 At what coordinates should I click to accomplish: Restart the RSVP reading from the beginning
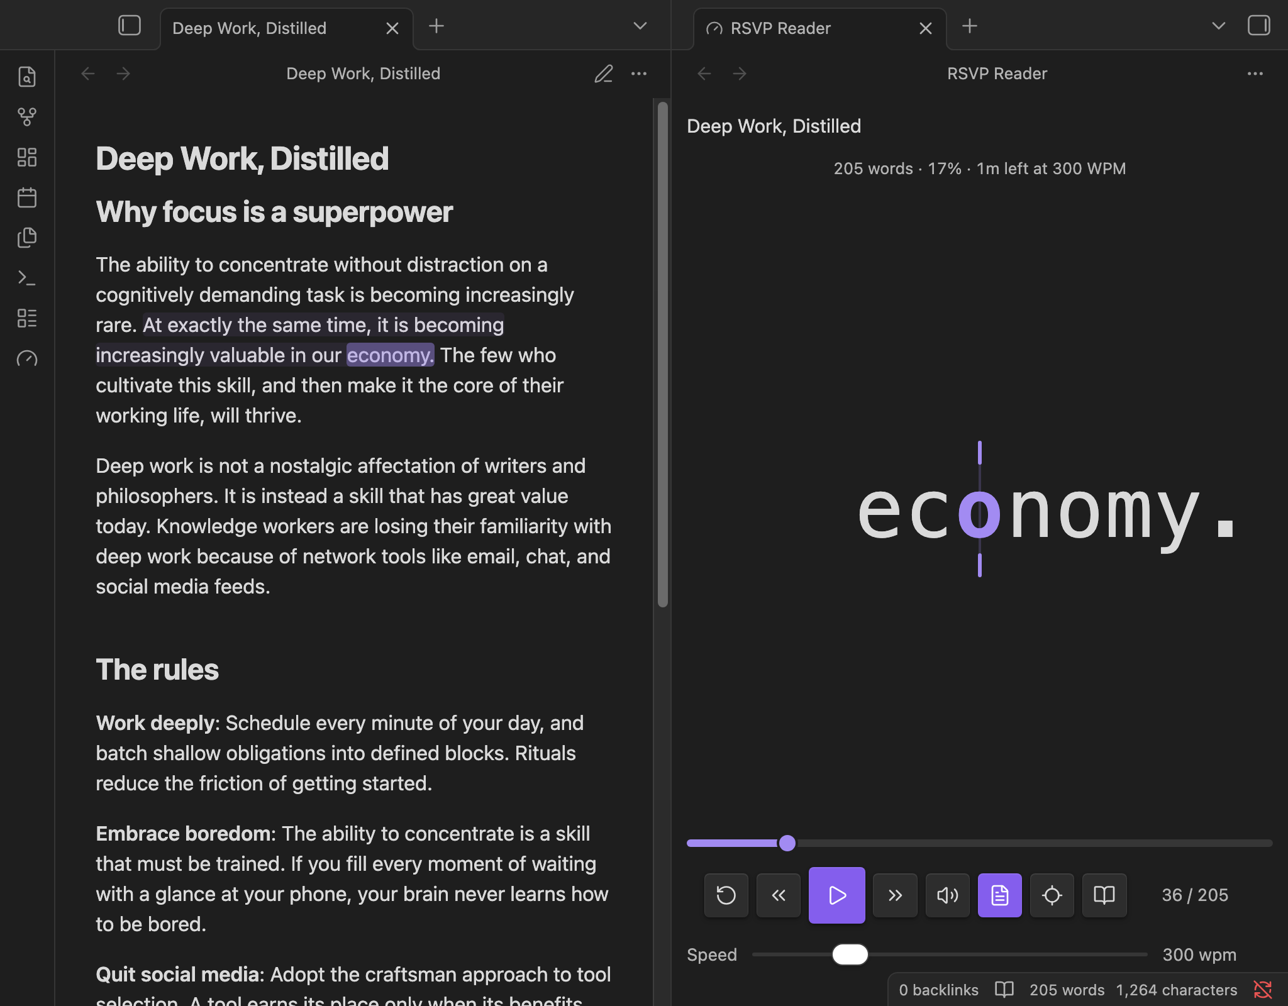coord(726,895)
